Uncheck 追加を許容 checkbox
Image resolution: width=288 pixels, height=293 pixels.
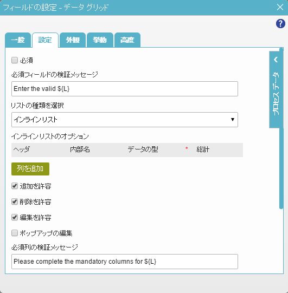click(x=15, y=186)
